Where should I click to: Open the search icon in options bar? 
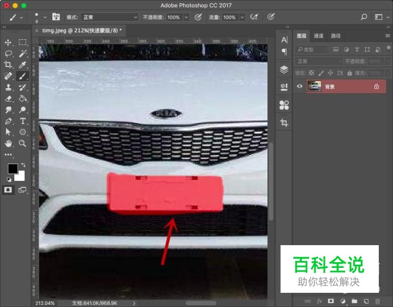click(x=363, y=17)
